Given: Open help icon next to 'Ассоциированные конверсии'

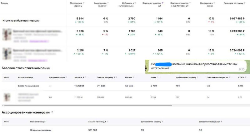Looking at the screenshot, I should click(52, 112).
